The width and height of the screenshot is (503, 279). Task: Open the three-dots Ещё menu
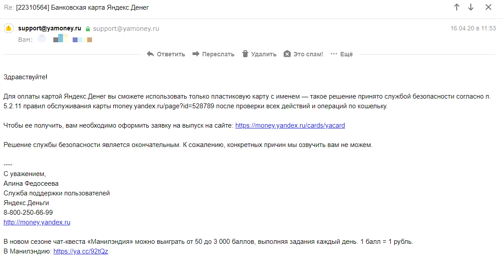[x=342, y=54]
